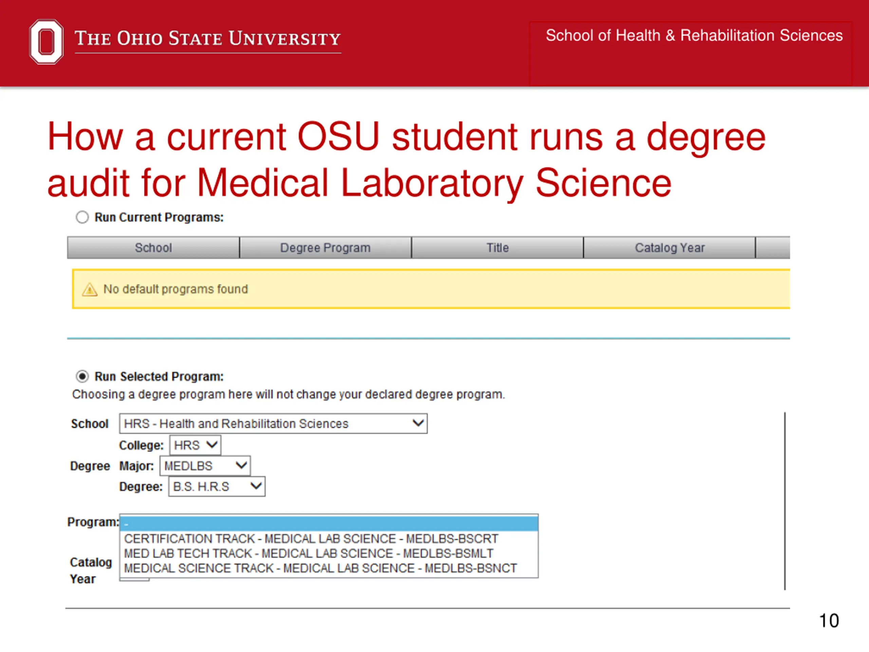Click the School column header
The image size is (869, 652).
click(153, 248)
